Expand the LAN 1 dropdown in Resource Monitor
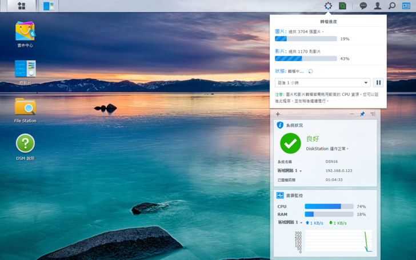The width and height of the screenshot is (416, 260). tap(301, 222)
